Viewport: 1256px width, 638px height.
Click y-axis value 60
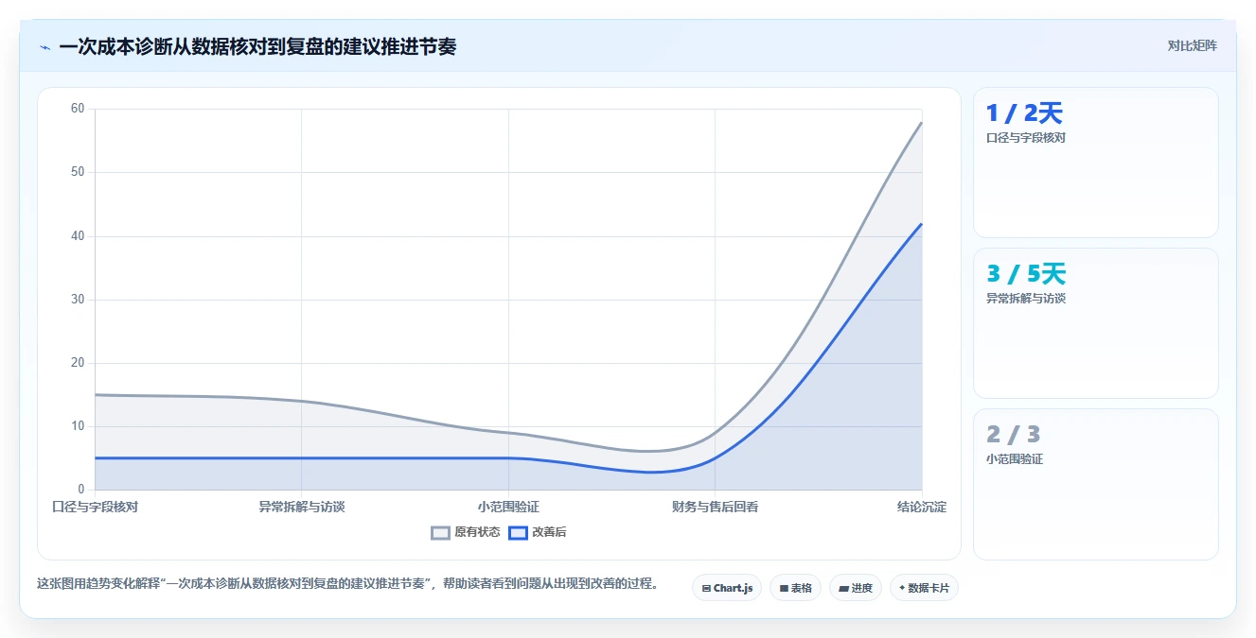(x=78, y=109)
